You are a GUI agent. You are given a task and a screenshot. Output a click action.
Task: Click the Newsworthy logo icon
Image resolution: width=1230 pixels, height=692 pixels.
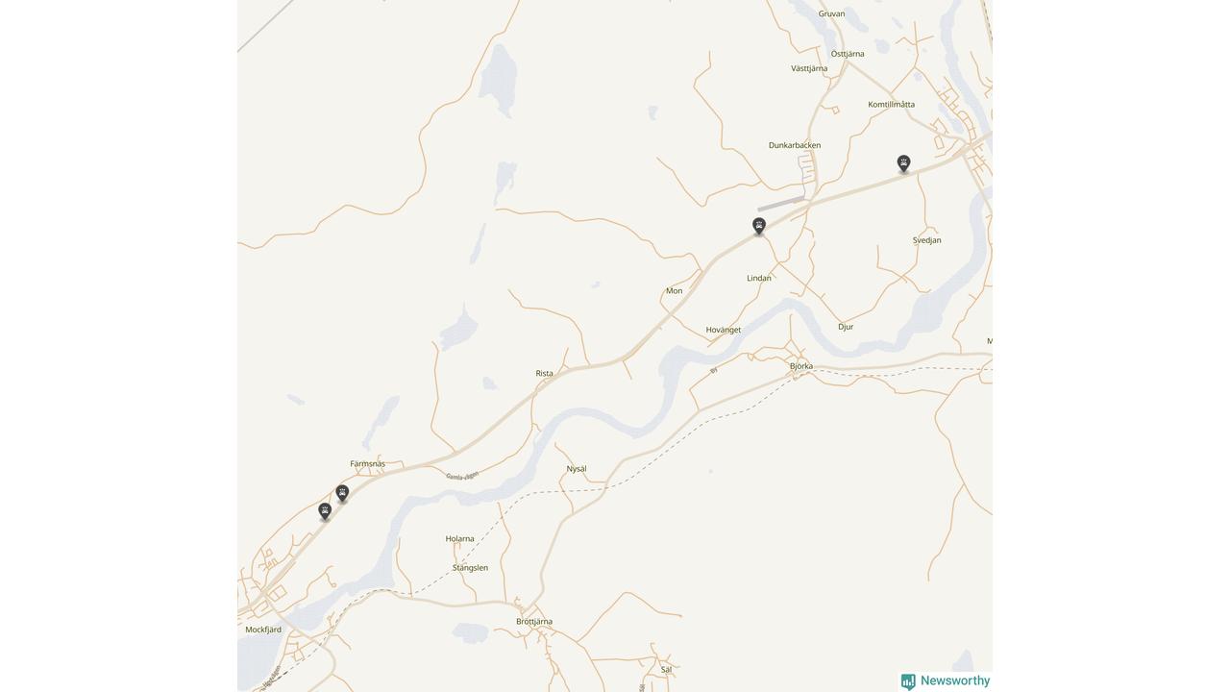[908, 681]
